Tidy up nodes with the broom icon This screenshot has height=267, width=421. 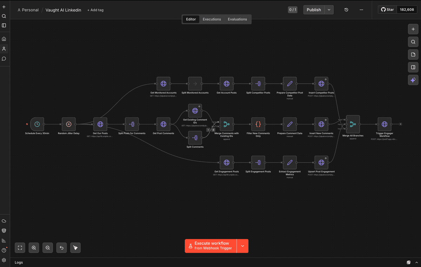(x=75, y=248)
